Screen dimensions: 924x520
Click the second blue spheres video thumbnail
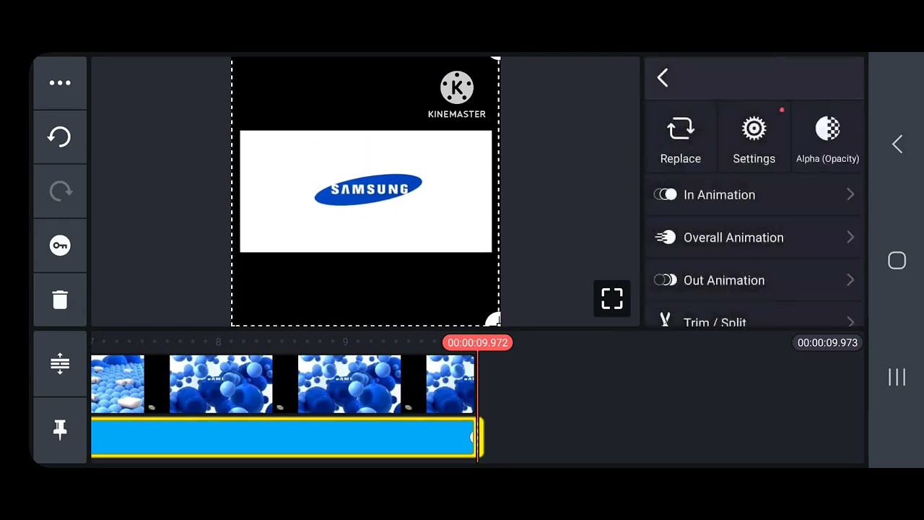[x=221, y=384]
